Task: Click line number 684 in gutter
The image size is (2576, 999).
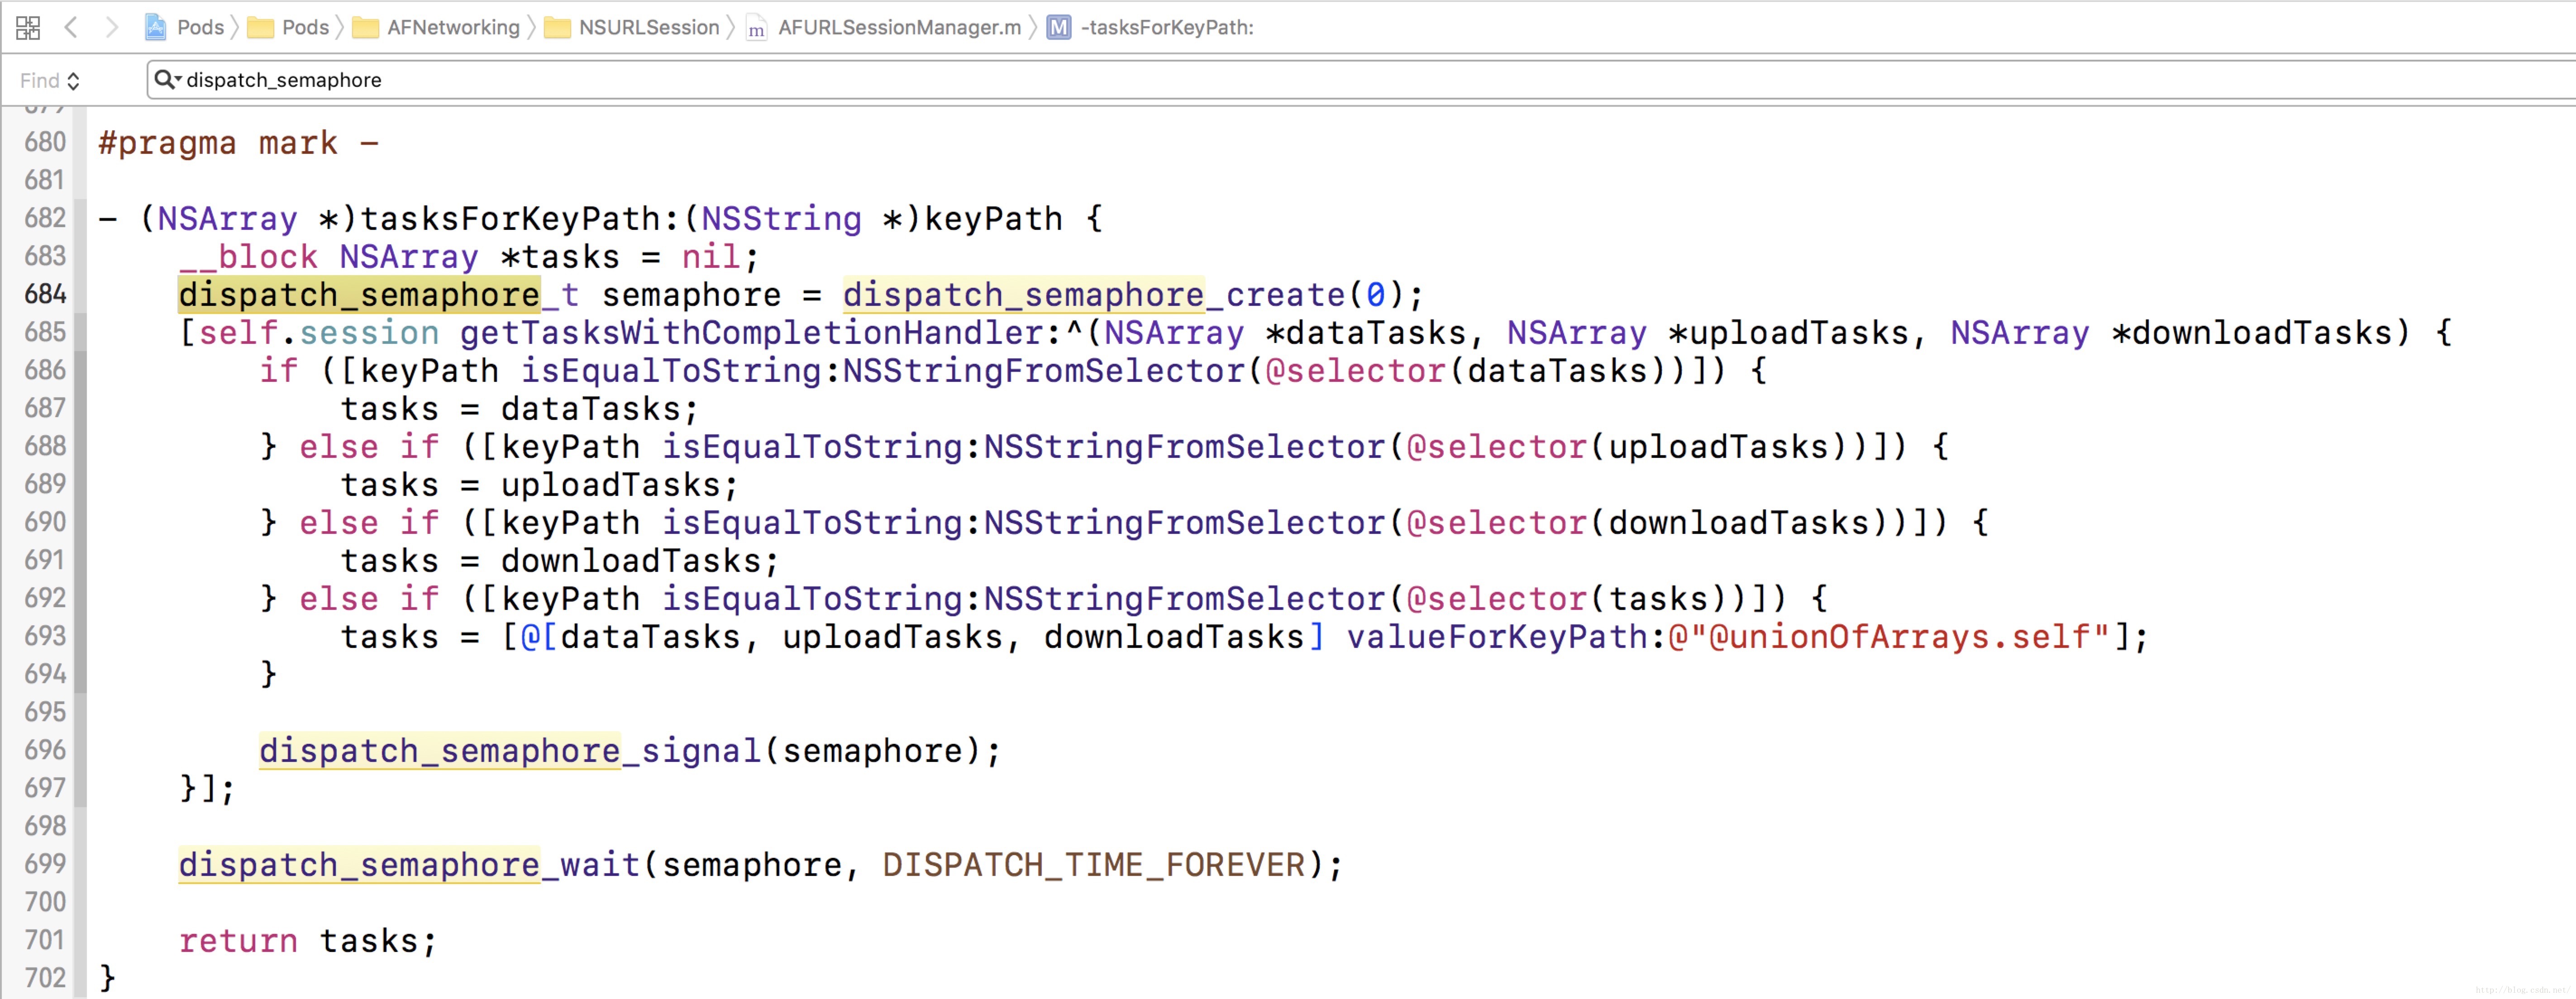Action: point(45,294)
